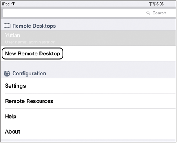This screenshot has height=143, width=177.
Task: Open the Yutian remote desktop
Action: [88, 38]
